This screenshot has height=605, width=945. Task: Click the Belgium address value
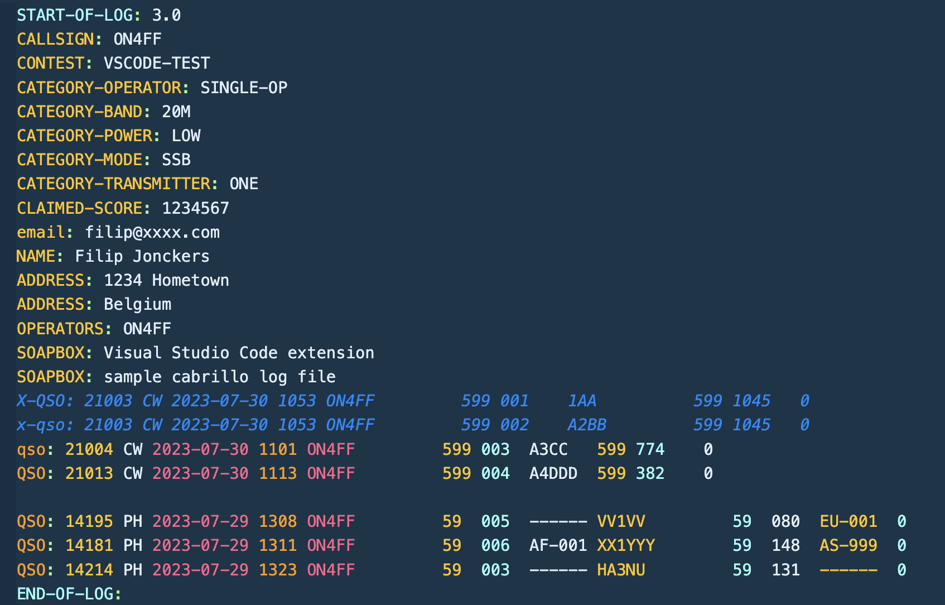point(137,304)
